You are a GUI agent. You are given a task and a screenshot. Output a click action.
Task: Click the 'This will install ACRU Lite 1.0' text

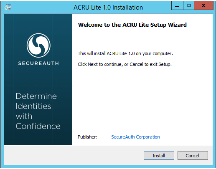[125, 53]
